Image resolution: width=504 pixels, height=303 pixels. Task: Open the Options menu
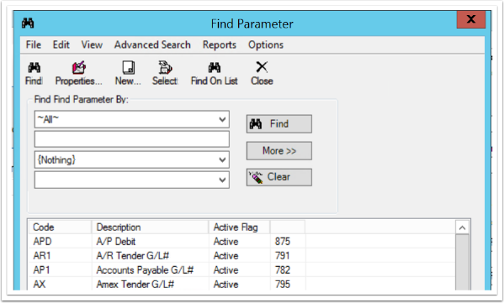pyautogui.click(x=266, y=44)
